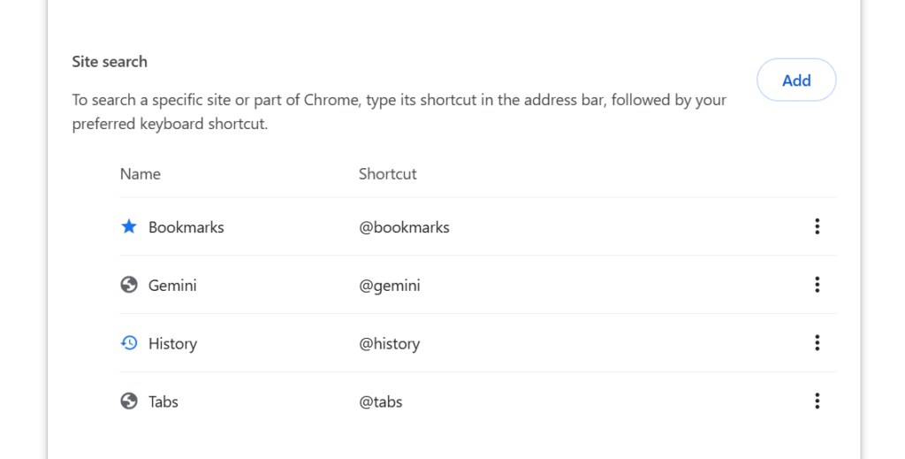Select the Gemini entry name
Image resolution: width=905 pixels, height=459 pixels.
(x=172, y=285)
